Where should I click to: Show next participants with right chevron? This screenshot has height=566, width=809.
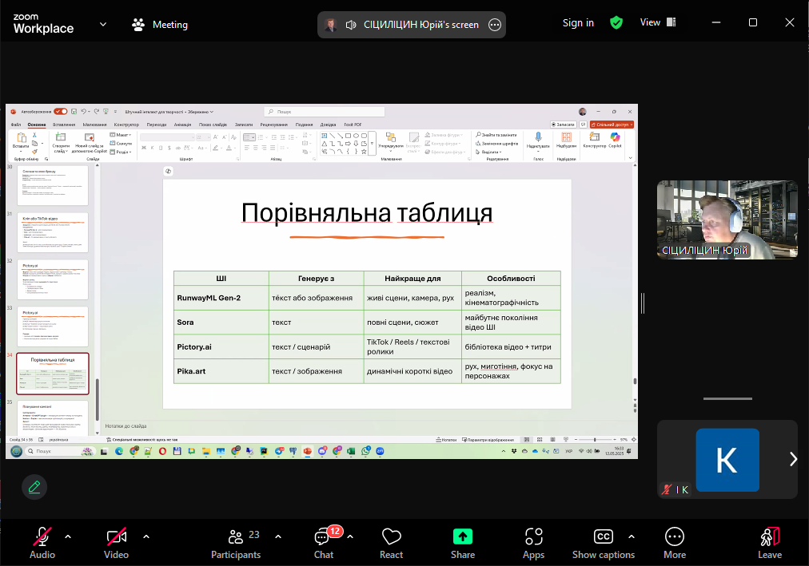click(793, 459)
